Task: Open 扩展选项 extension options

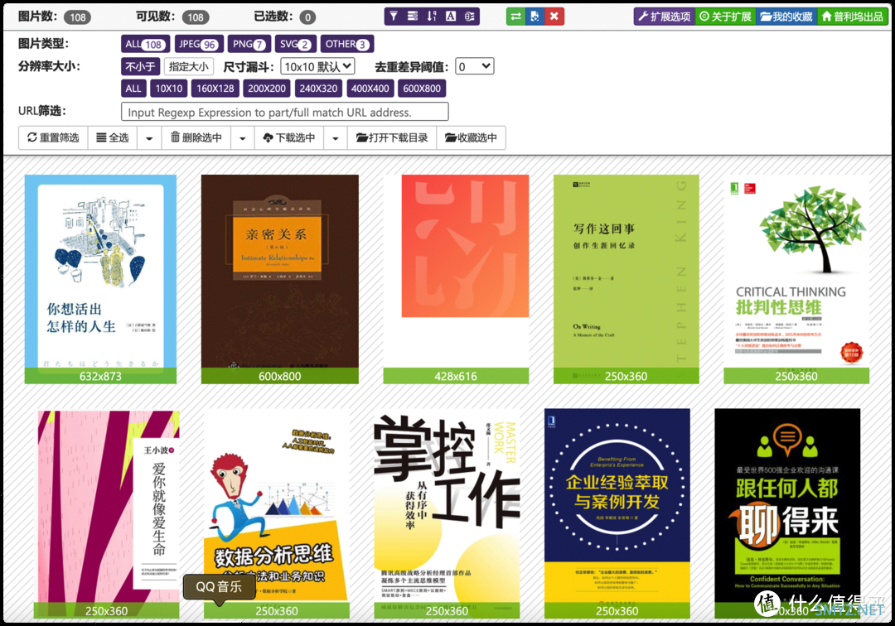Action: (x=665, y=17)
